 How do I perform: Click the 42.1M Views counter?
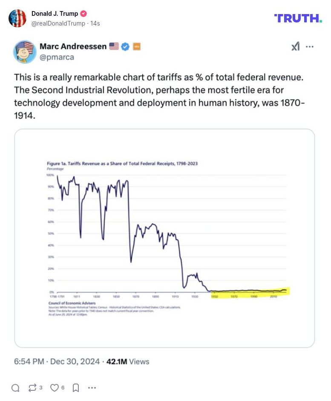click(x=128, y=361)
